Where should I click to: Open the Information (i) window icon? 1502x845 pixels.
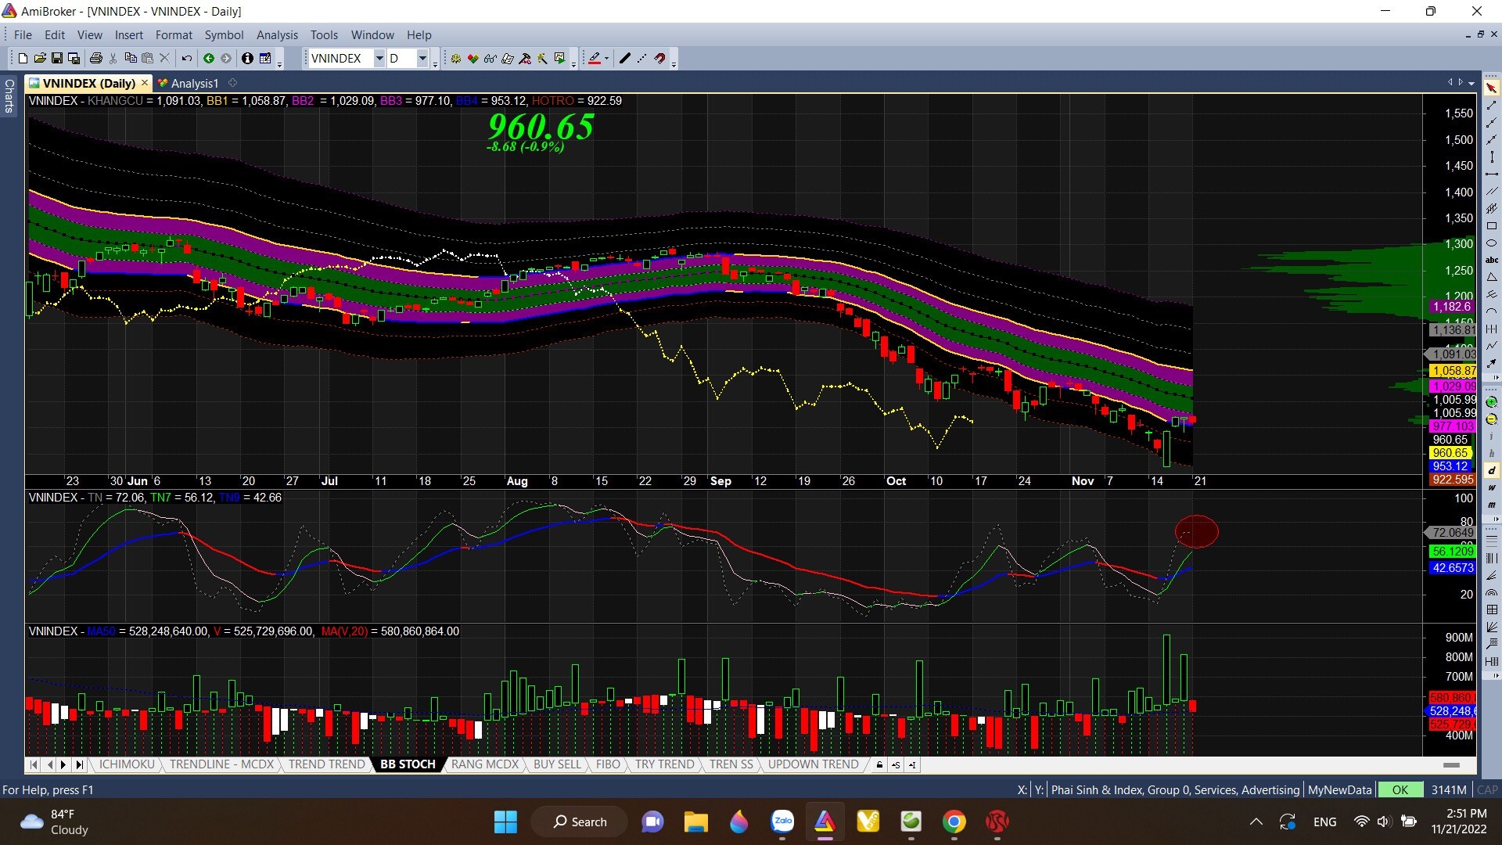tap(247, 58)
